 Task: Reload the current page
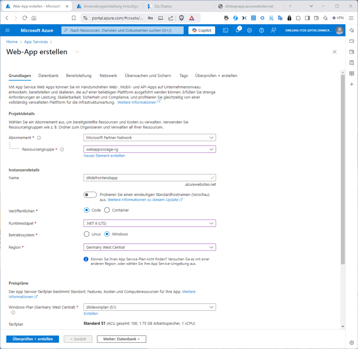click(x=25, y=18)
